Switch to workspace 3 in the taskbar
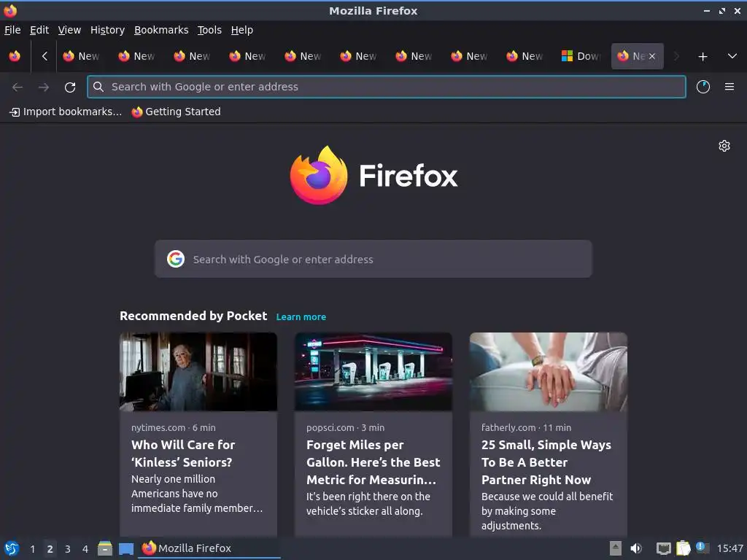The image size is (747, 560). pyautogui.click(x=68, y=549)
